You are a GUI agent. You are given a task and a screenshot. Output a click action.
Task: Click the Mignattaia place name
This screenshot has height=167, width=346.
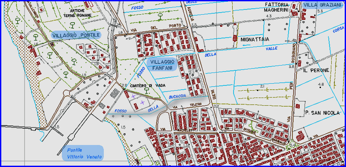click(255, 40)
